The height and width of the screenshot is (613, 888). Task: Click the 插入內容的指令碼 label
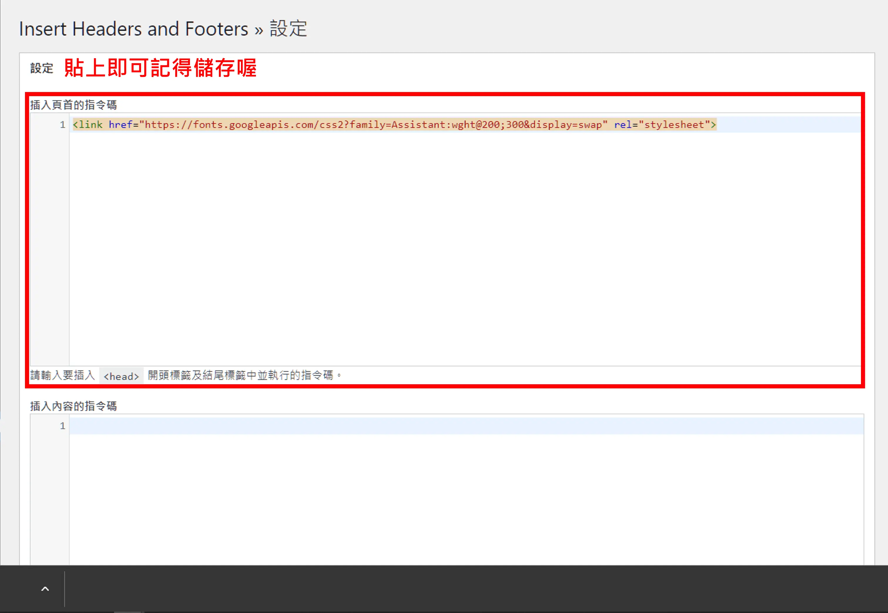coord(73,406)
